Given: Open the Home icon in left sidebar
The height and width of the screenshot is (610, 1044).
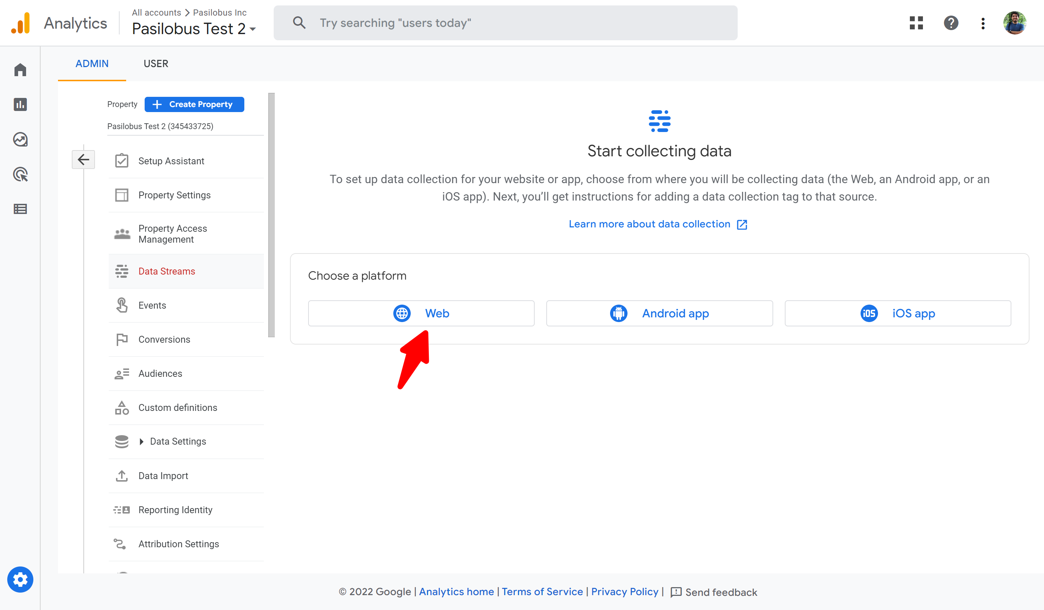Looking at the screenshot, I should click(20, 70).
